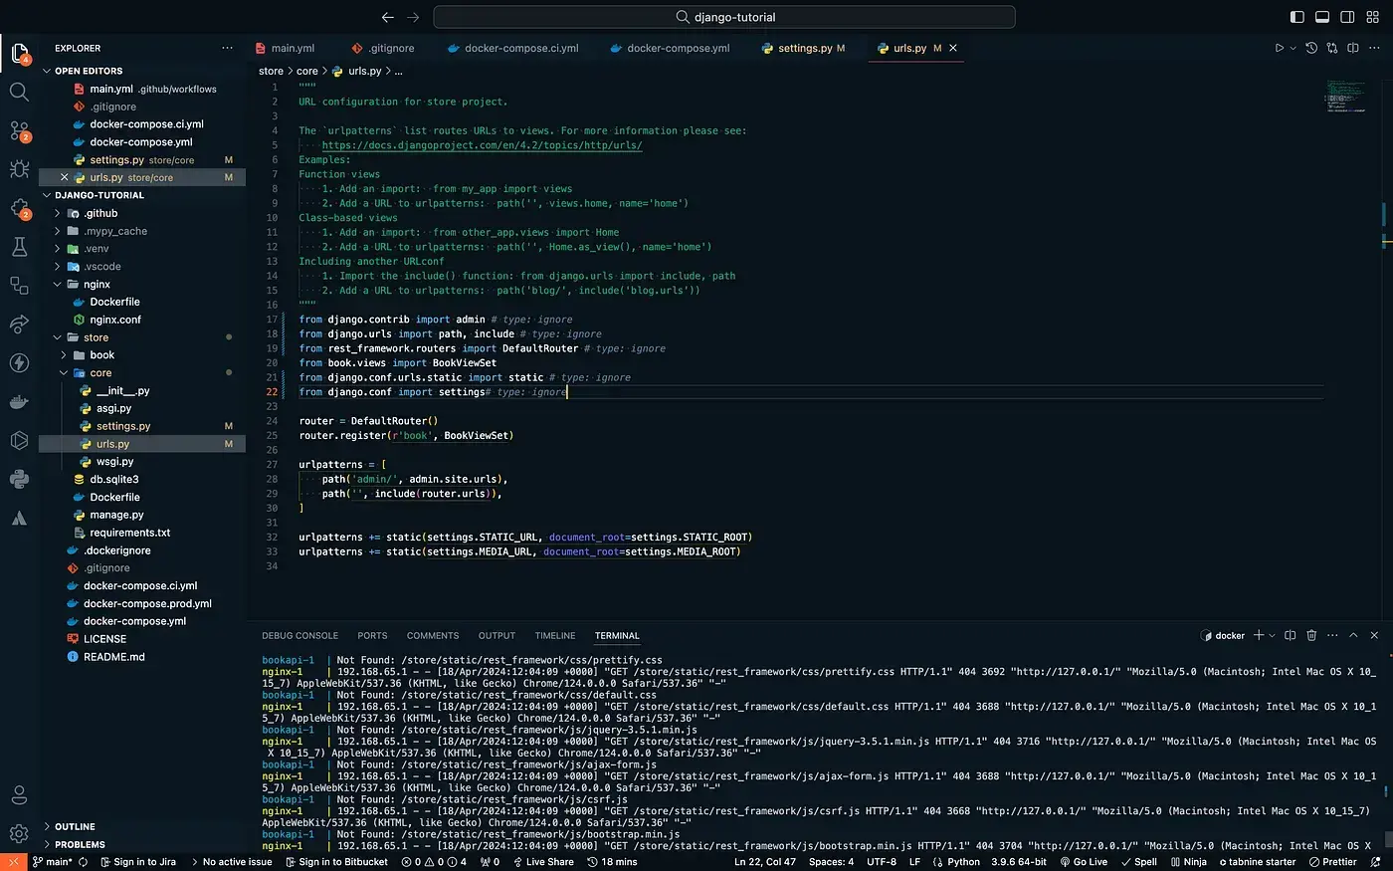The image size is (1393, 871).
Task: Open the Python icon in activity bar
Action: coord(19,480)
